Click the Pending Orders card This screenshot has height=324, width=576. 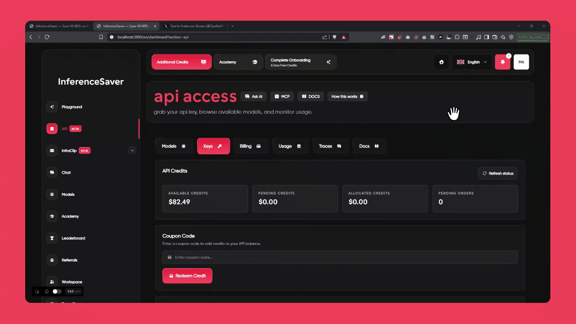475,198
